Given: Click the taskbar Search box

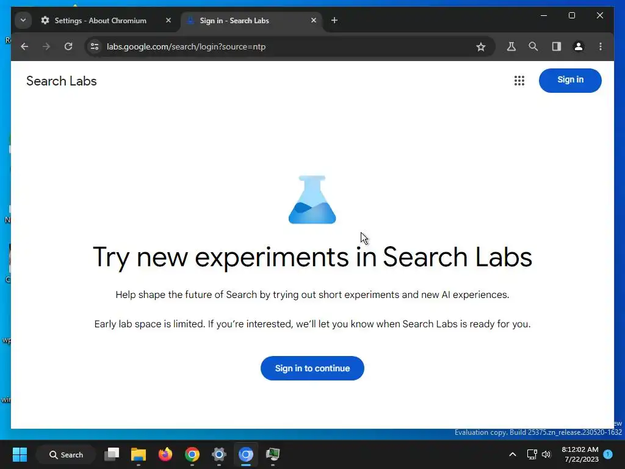Looking at the screenshot, I should click(66, 454).
